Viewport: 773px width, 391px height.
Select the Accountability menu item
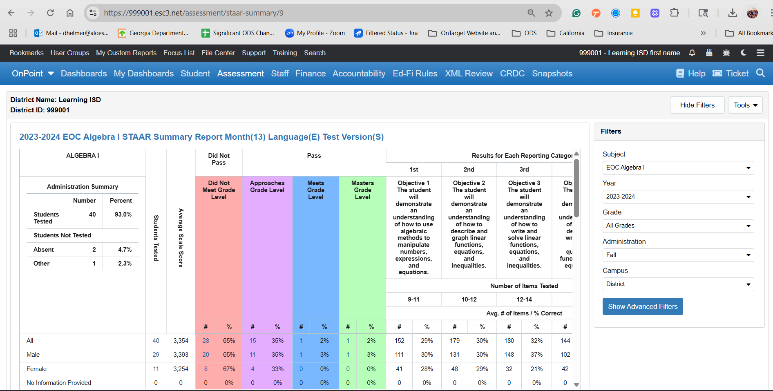(x=359, y=74)
